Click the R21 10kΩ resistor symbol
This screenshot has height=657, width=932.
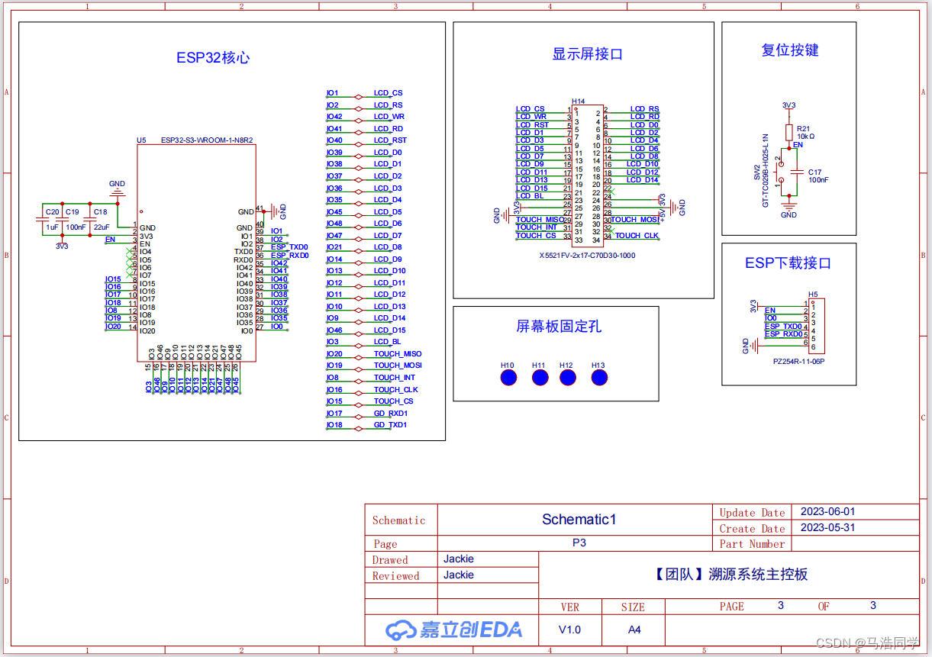[x=788, y=132]
